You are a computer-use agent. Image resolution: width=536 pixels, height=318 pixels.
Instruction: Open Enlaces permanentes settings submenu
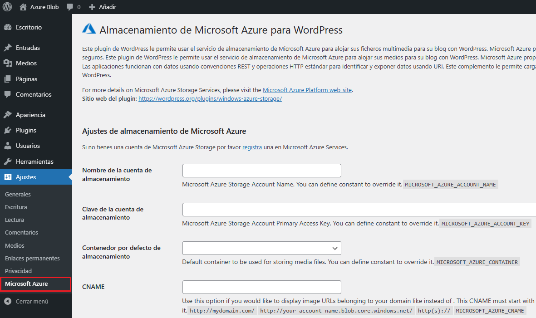click(x=32, y=258)
